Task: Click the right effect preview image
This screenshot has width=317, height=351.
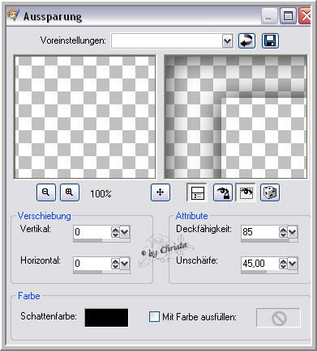Action: click(x=236, y=116)
